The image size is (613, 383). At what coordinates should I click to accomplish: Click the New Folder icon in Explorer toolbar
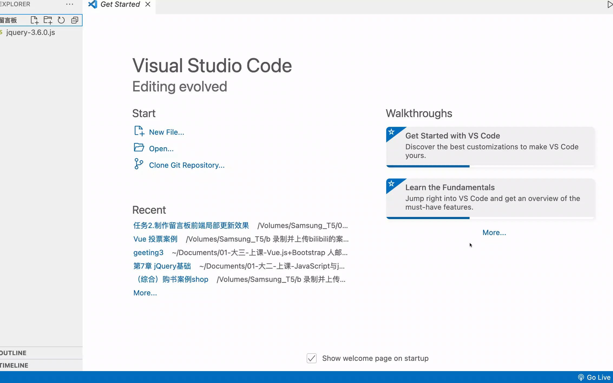48,20
